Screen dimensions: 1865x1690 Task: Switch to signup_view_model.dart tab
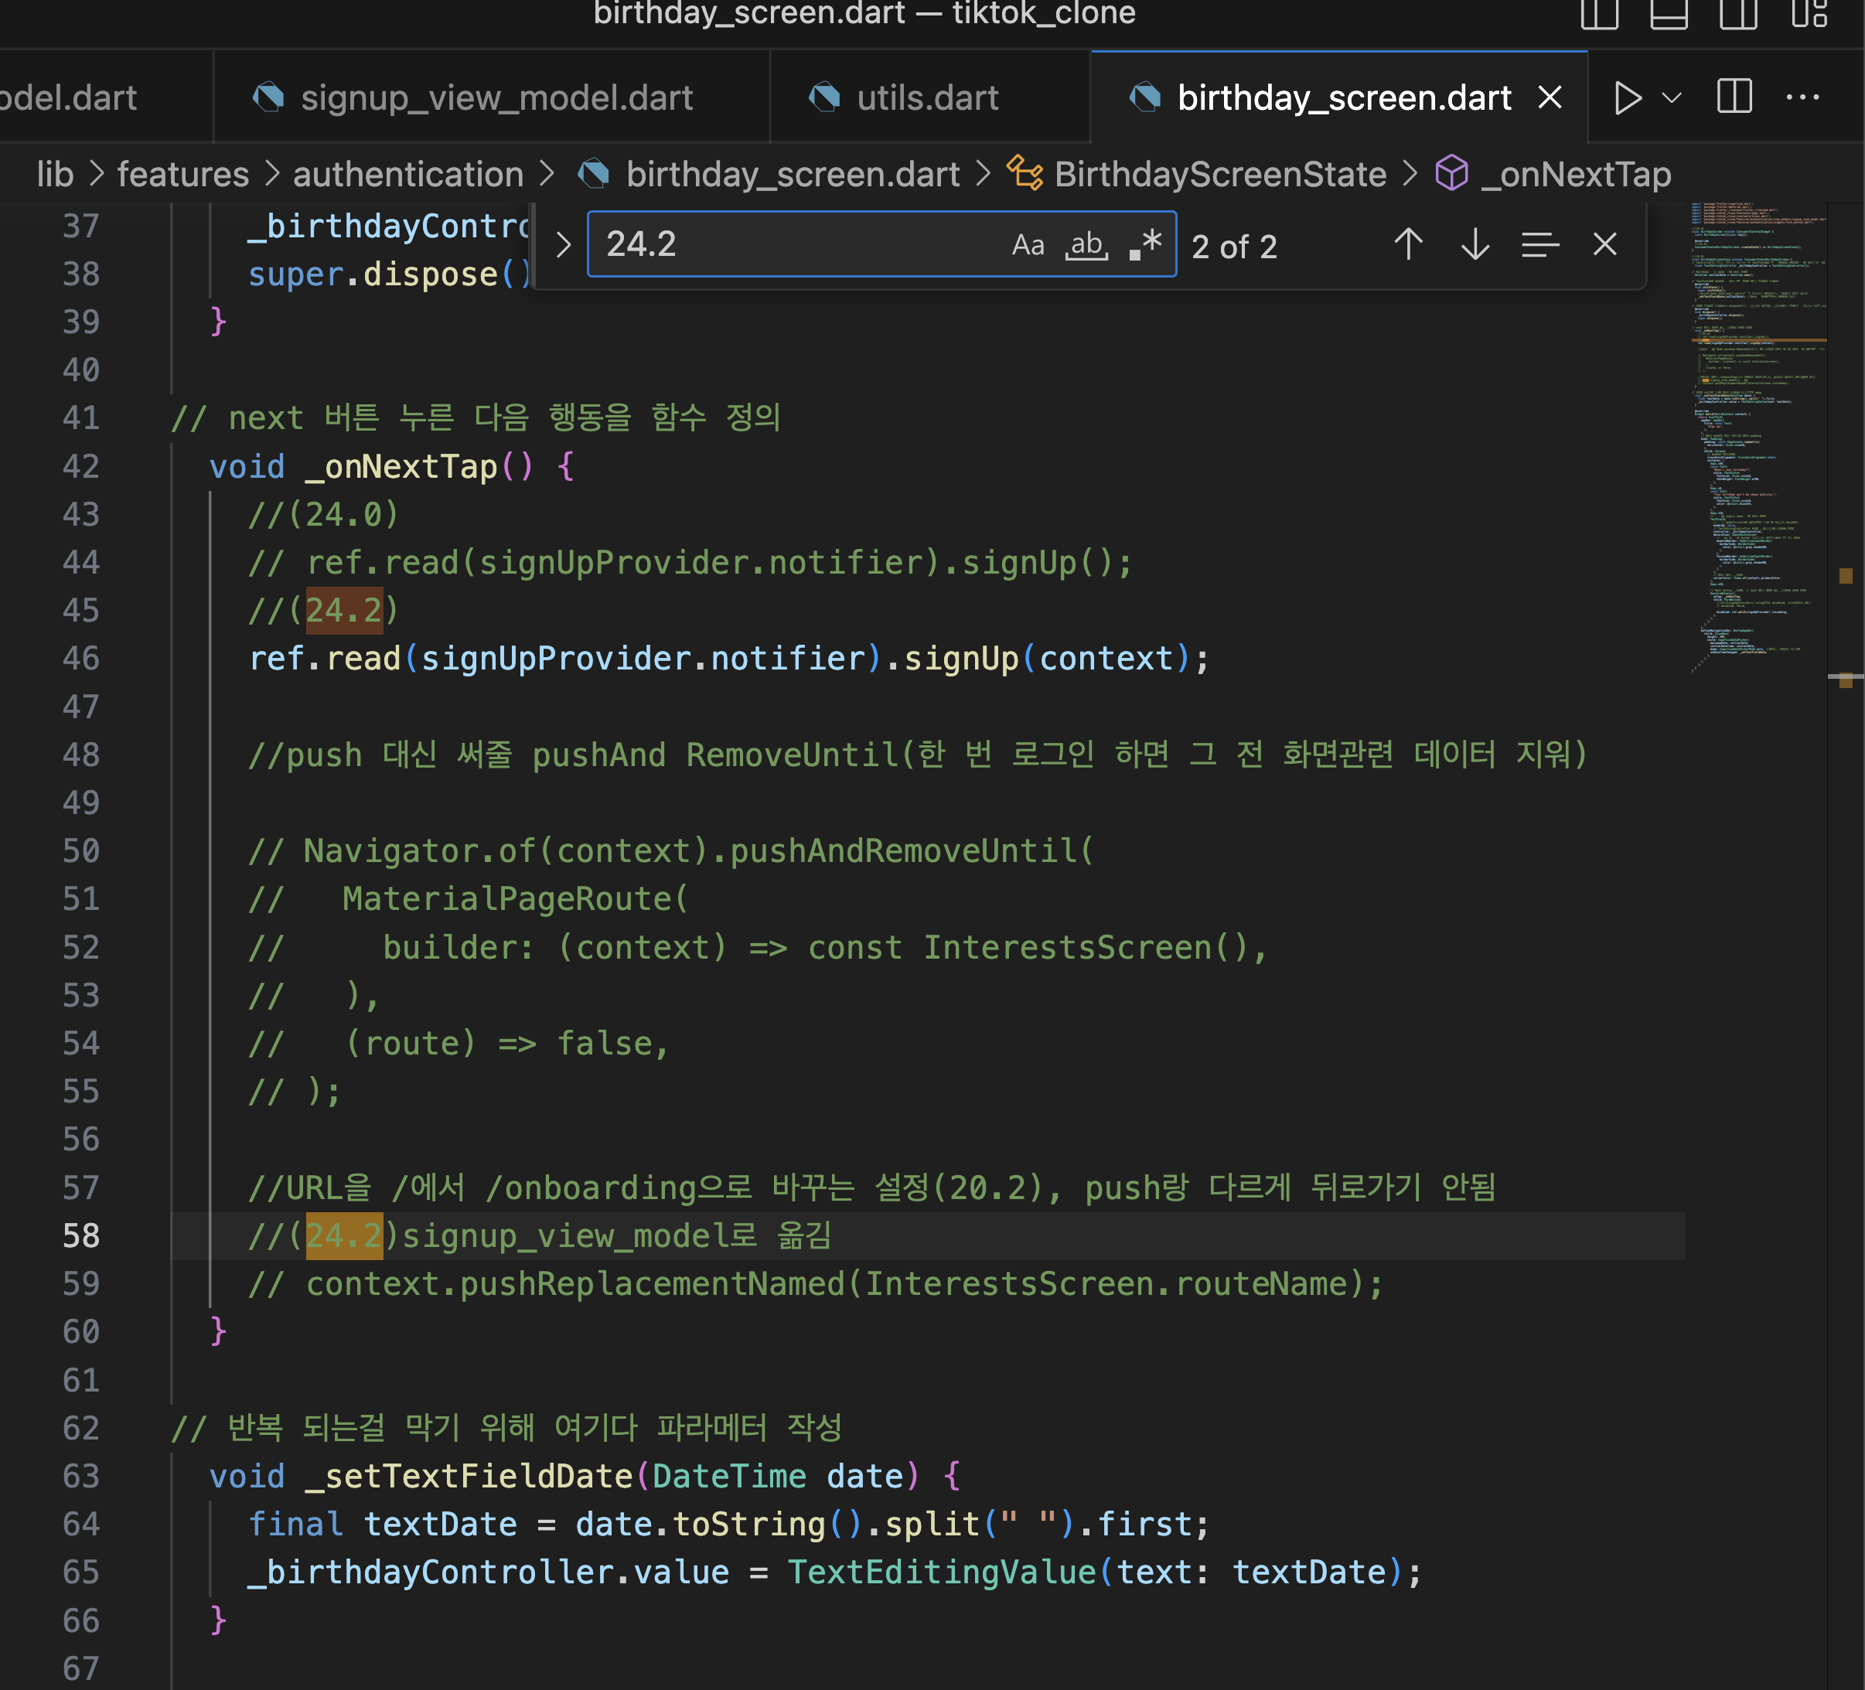point(496,98)
